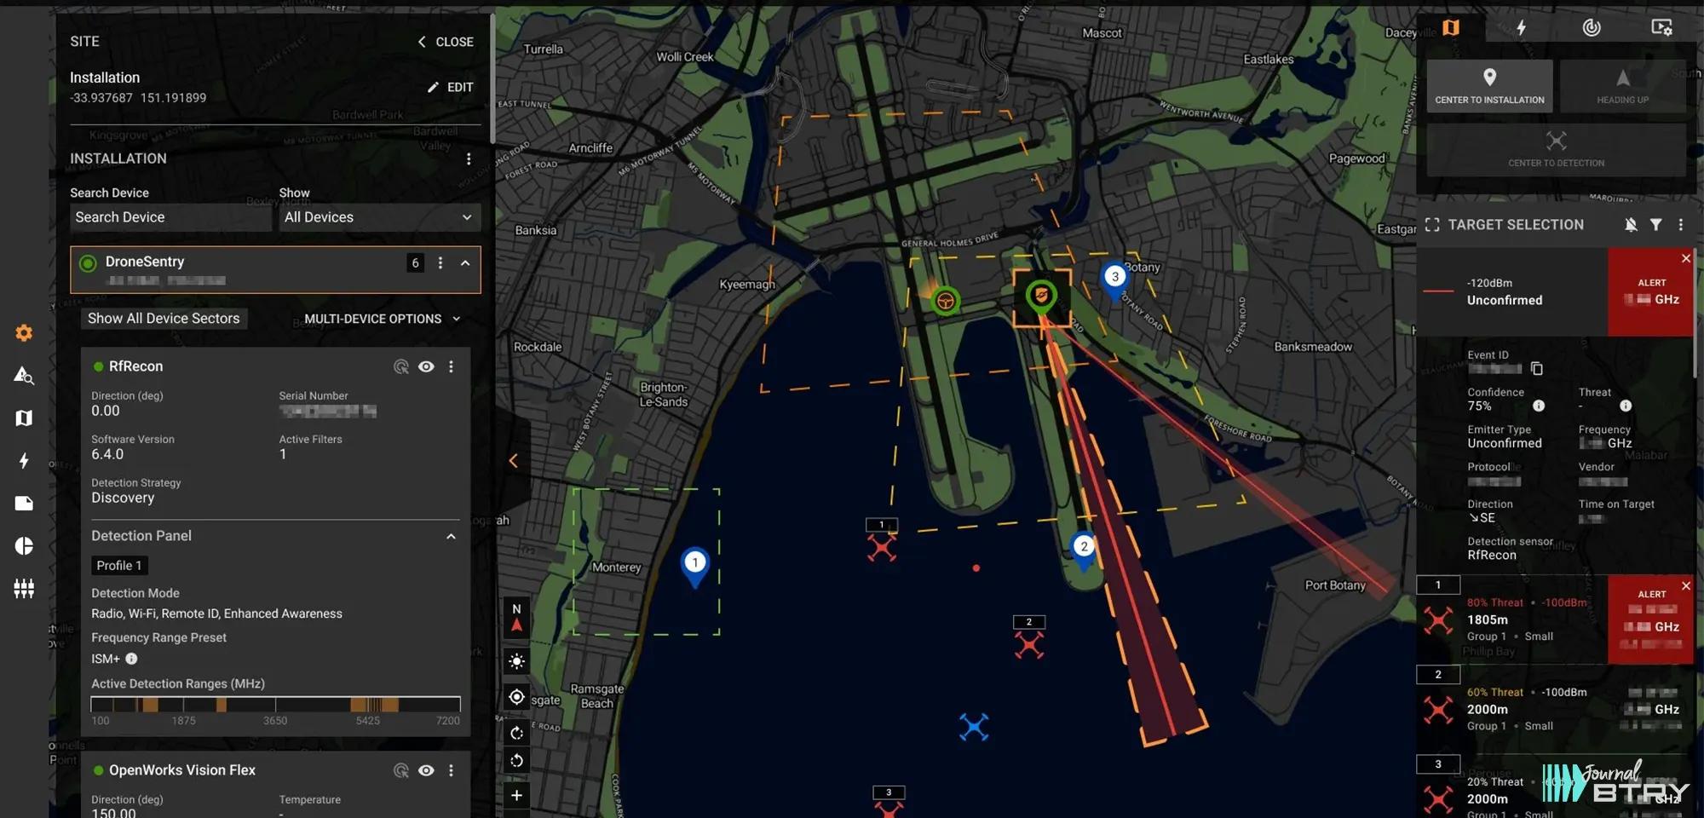Select map location pin 1
1704x818 pixels.
695,567
